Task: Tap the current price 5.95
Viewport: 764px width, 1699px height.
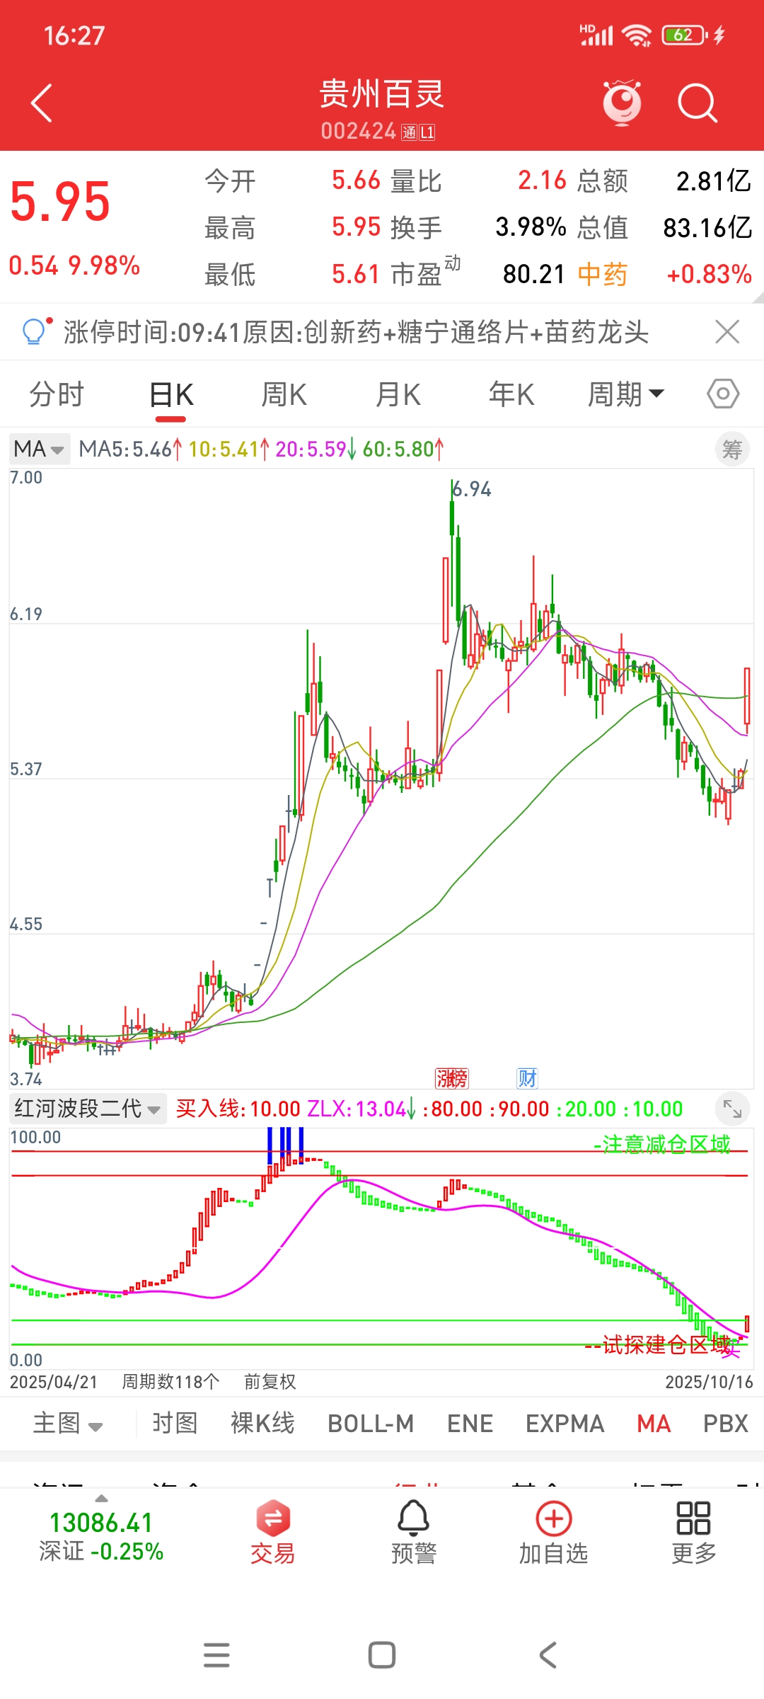Action: [60, 202]
